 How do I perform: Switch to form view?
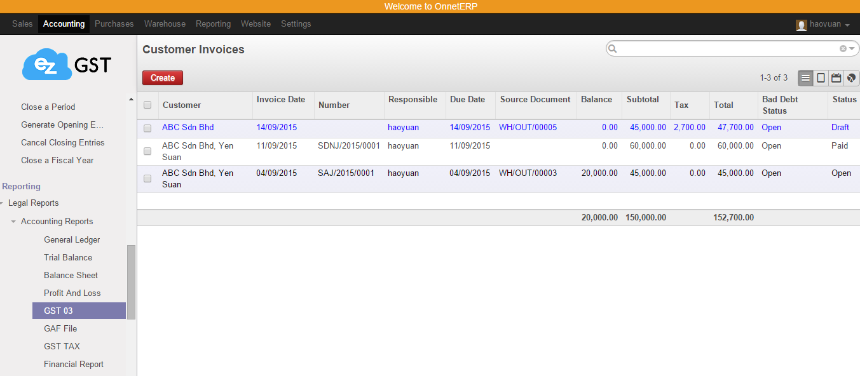coord(821,77)
